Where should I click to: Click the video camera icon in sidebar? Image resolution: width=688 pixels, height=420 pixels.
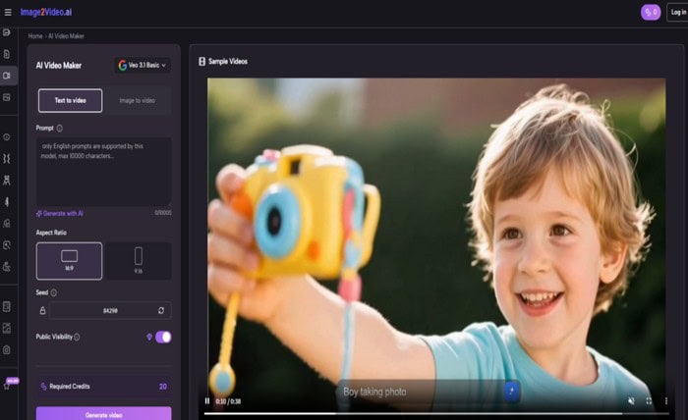pyautogui.click(x=8, y=76)
